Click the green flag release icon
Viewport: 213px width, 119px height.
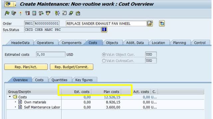coord(7,13)
